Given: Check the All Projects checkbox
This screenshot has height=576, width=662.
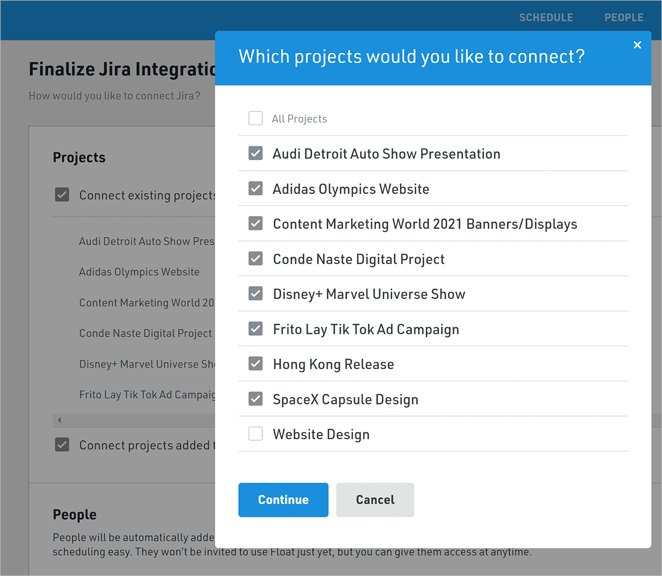Looking at the screenshot, I should [255, 119].
